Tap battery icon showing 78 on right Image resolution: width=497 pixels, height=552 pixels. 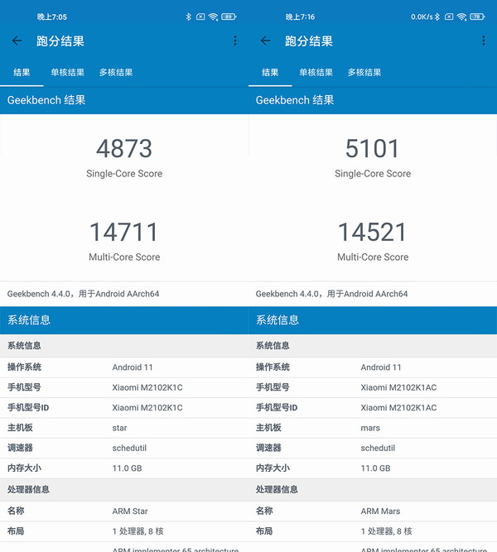click(477, 17)
